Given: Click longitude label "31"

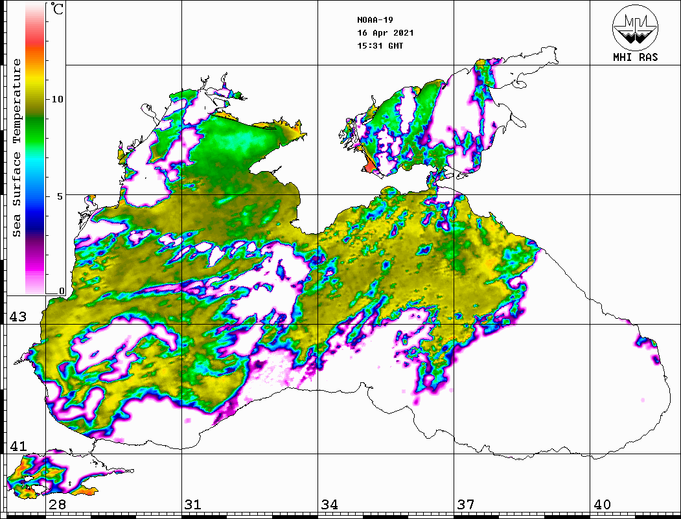Looking at the screenshot, I should point(193,505).
